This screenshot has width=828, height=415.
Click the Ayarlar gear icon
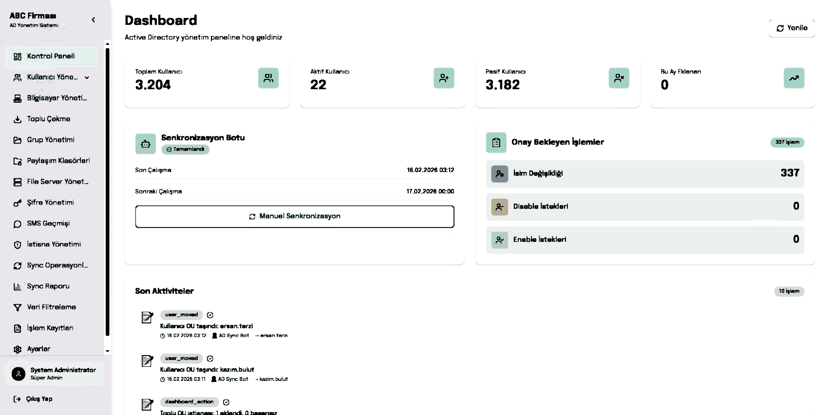pos(17,349)
